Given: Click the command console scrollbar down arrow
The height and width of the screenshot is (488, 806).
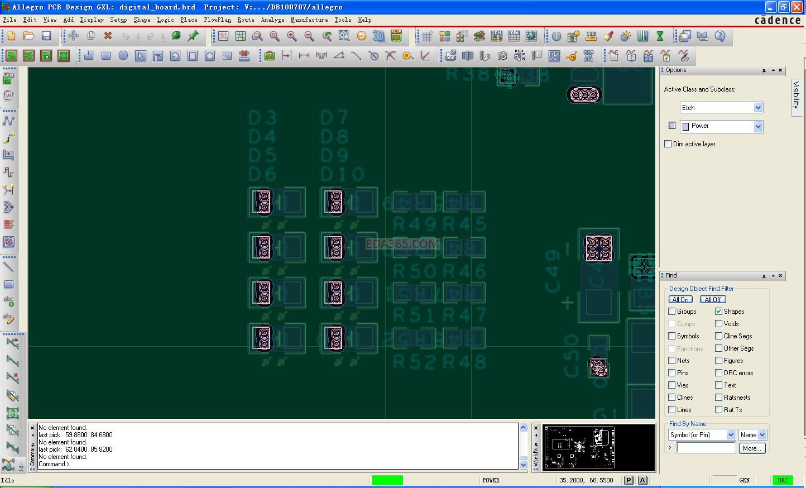Looking at the screenshot, I should tap(523, 465).
